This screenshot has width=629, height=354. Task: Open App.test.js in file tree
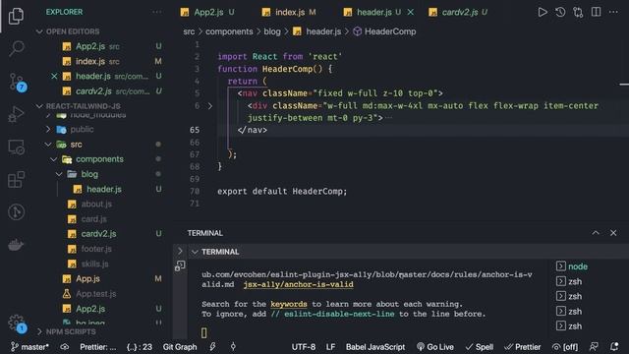tap(95, 294)
